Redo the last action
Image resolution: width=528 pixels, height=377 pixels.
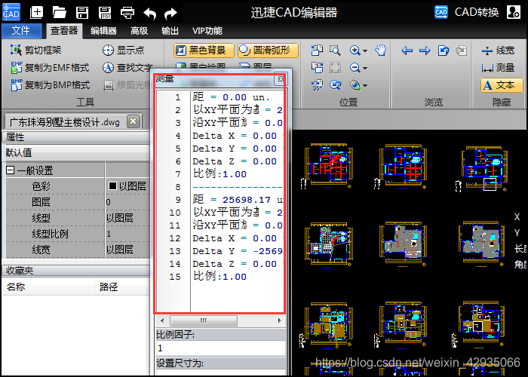point(170,14)
